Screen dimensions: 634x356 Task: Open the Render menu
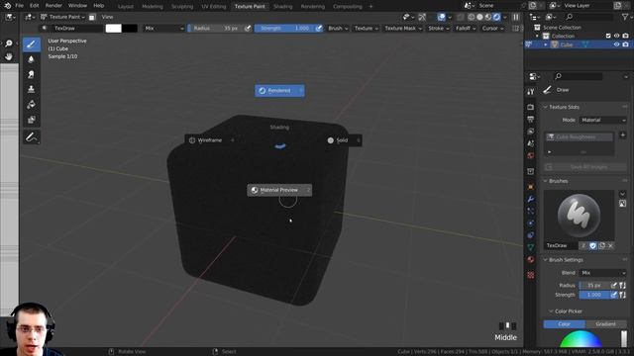tap(53, 6)
